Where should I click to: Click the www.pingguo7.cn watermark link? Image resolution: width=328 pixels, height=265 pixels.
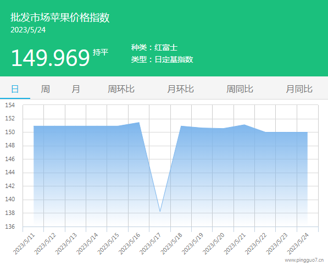(x=304, y=260)
